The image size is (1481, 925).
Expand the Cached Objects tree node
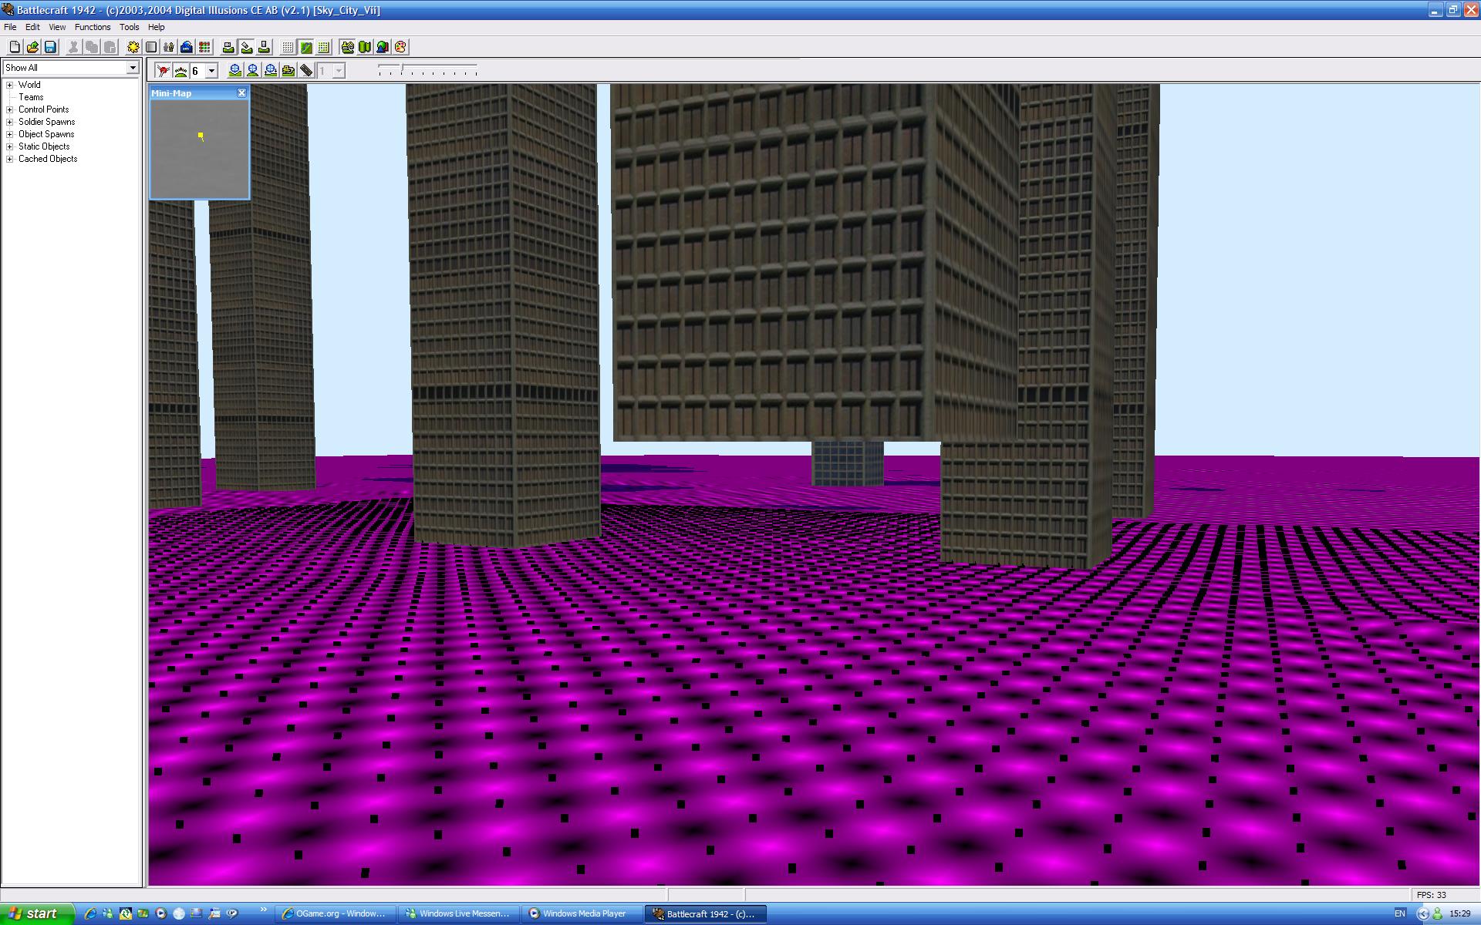coord(10,159)
